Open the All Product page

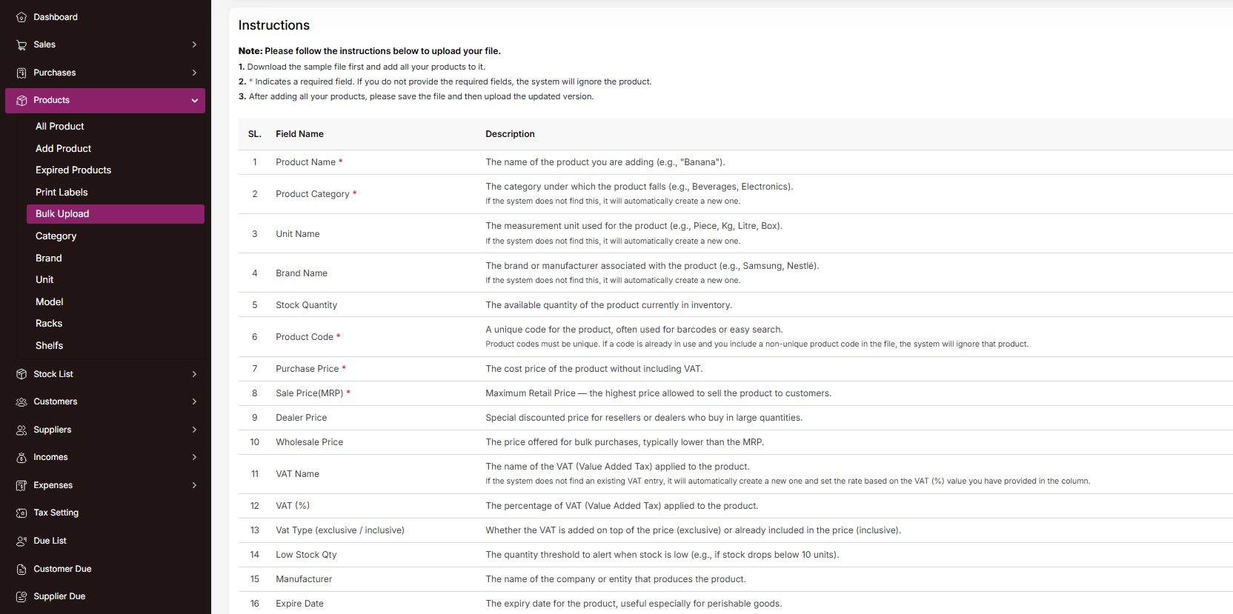click(60, 127)
